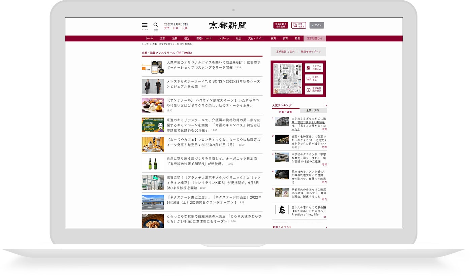Open 動画ライブラリ chevron arrow
Viewport: 471px width, 276px height.
tap(326, 227)
